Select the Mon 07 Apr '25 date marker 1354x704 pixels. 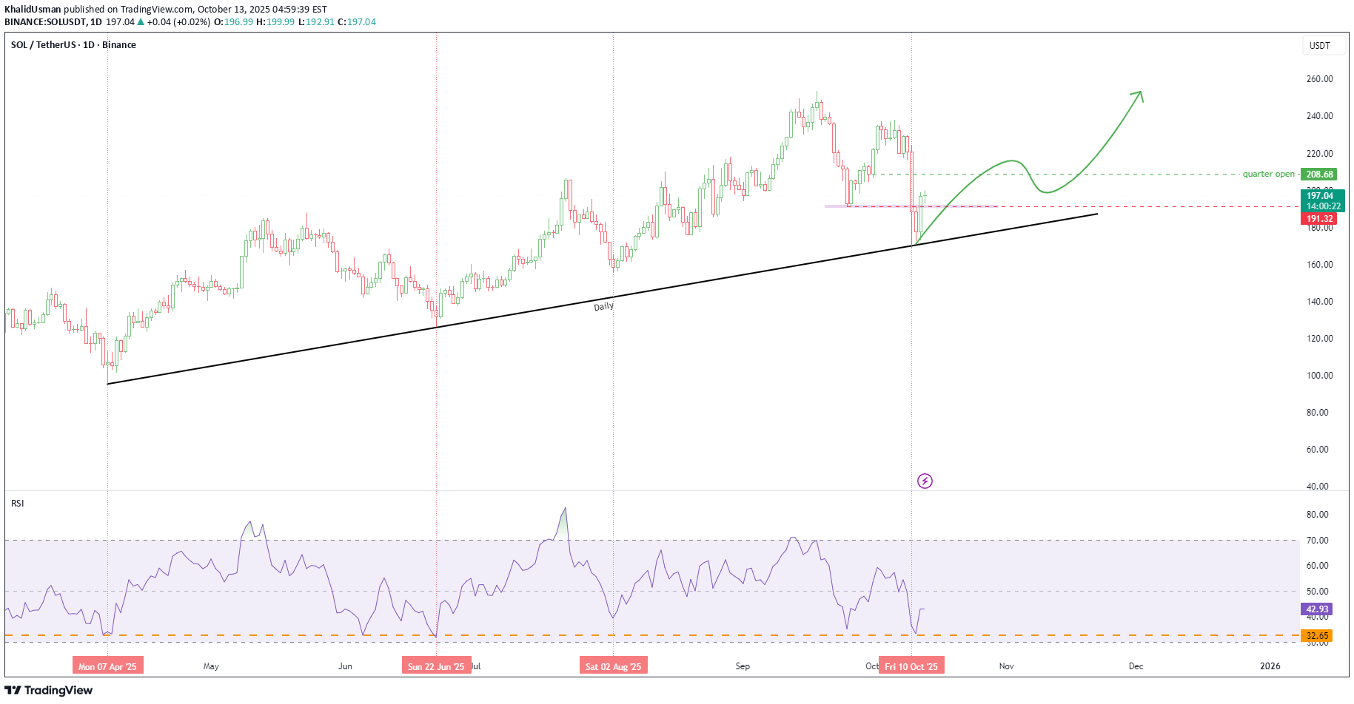click(x=107, y=666)
